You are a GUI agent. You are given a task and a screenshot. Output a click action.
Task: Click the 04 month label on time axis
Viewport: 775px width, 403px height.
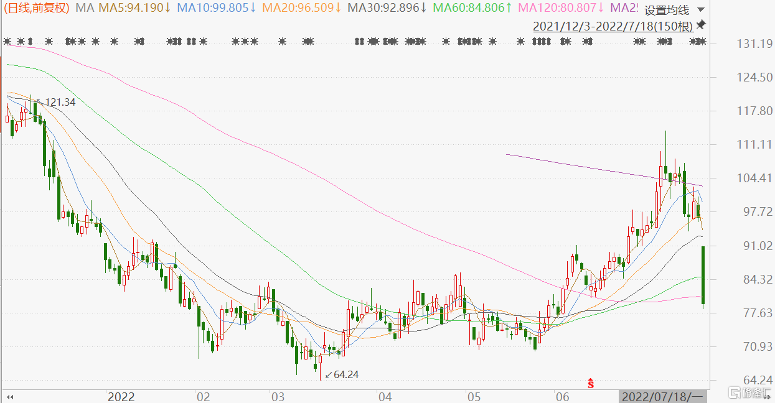tap(385, 396)
